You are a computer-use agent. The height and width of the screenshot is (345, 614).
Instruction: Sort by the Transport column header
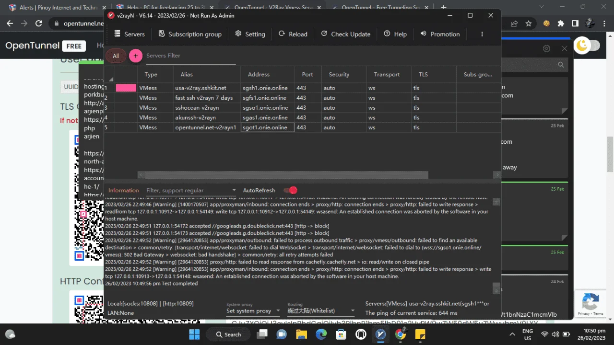coord(389,74)
